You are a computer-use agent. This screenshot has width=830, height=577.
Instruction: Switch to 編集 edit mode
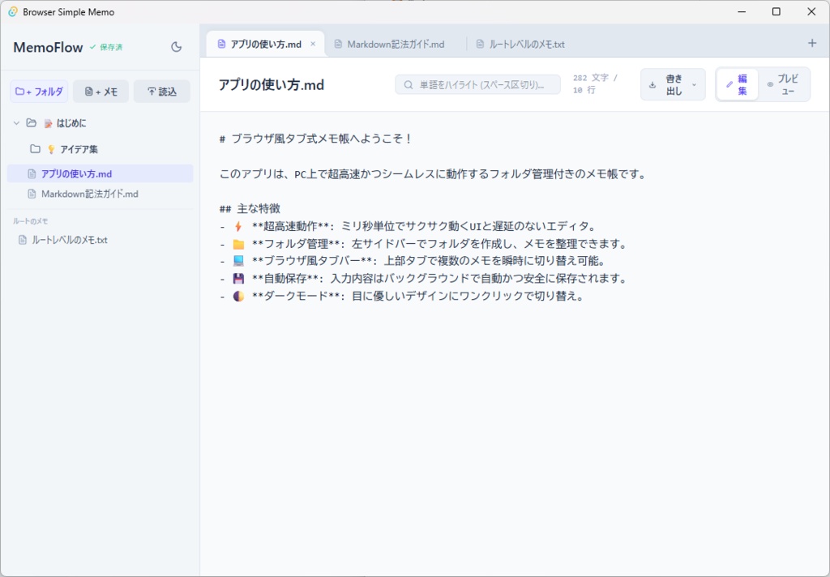737,85
